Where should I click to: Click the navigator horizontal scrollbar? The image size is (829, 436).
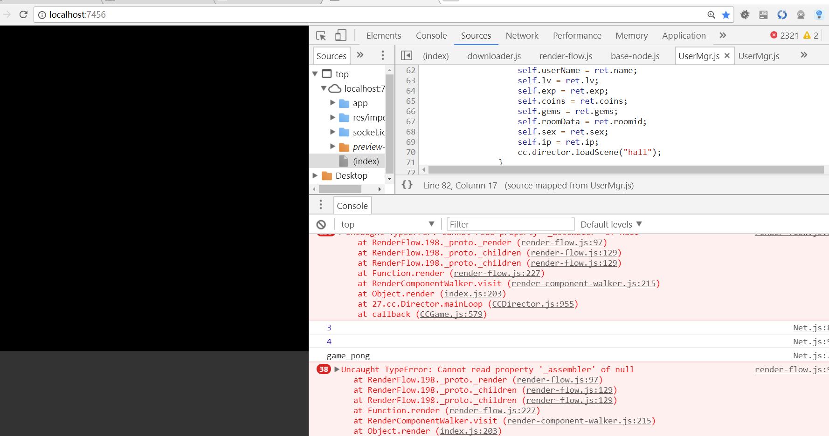(340, 189)
